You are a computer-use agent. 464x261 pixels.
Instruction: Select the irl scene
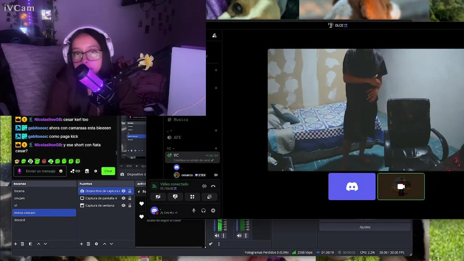[x=44, y=206]
